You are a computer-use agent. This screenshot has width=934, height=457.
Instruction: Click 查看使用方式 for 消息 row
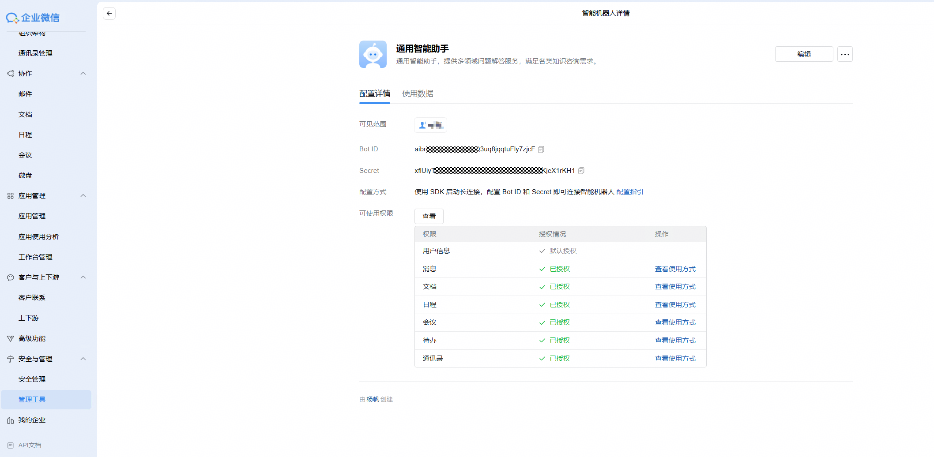point(675,269)
